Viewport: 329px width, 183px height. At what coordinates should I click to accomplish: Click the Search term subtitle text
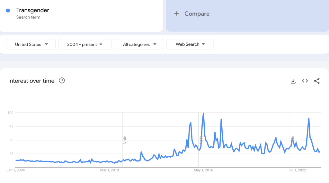(x=28, y=17)
